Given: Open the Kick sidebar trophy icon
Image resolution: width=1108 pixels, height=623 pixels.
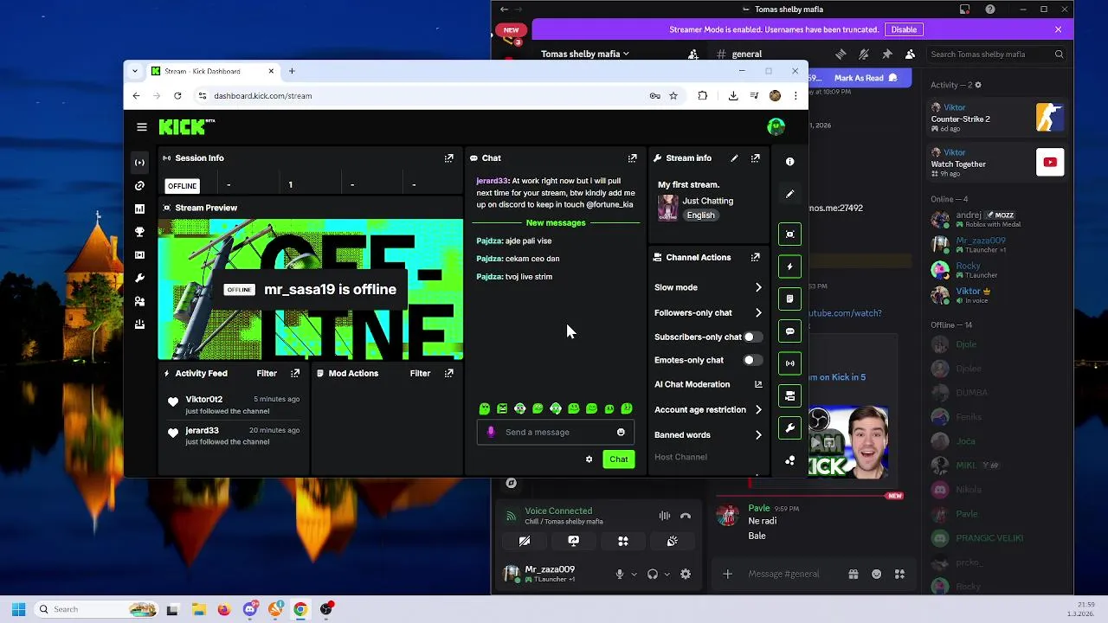Looking at the screenshot, I should (x=139, y=232).
